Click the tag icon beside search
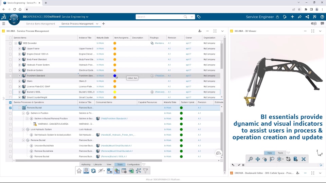The width and height of the screenshot is (326, 183). [x=199, y=17]
